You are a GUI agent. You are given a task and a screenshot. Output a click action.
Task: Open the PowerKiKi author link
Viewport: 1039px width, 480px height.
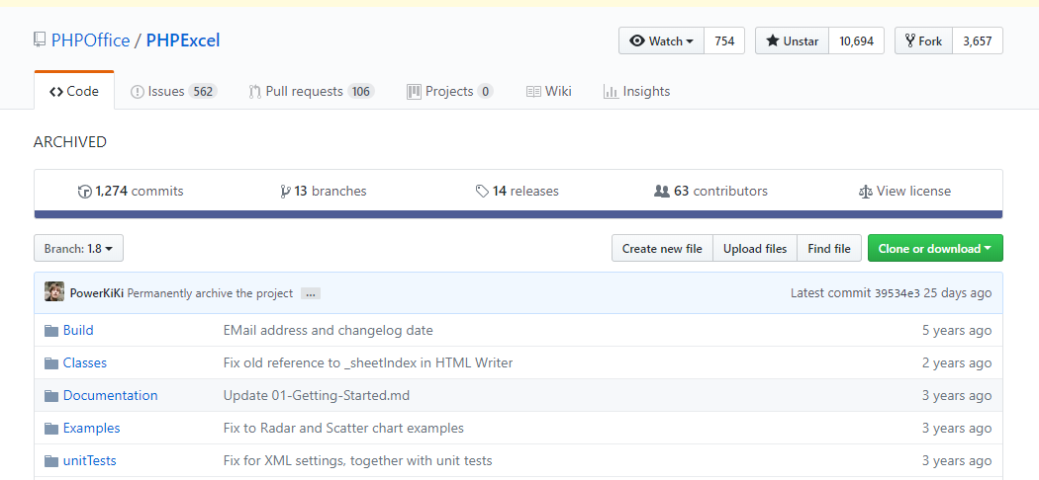coord(97,293)
